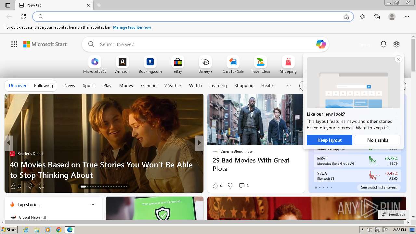The image size is (416, 234).
Task: Refresh the page with reload icon
Action: click(23, 17)
